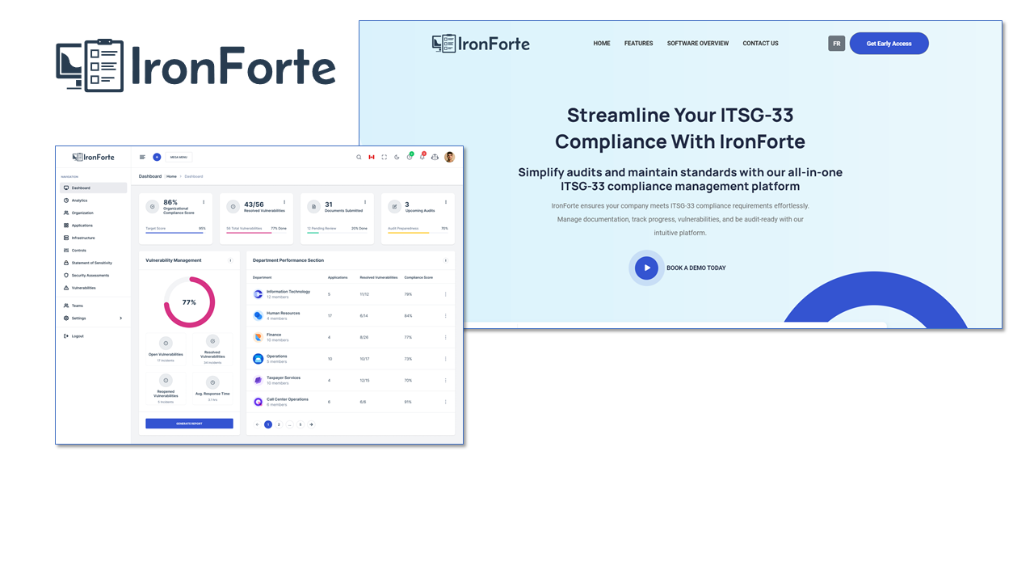Screen dimensions: 1034x582
Task: Open the user avatar profile picture
Action: [x=449, y=157]
